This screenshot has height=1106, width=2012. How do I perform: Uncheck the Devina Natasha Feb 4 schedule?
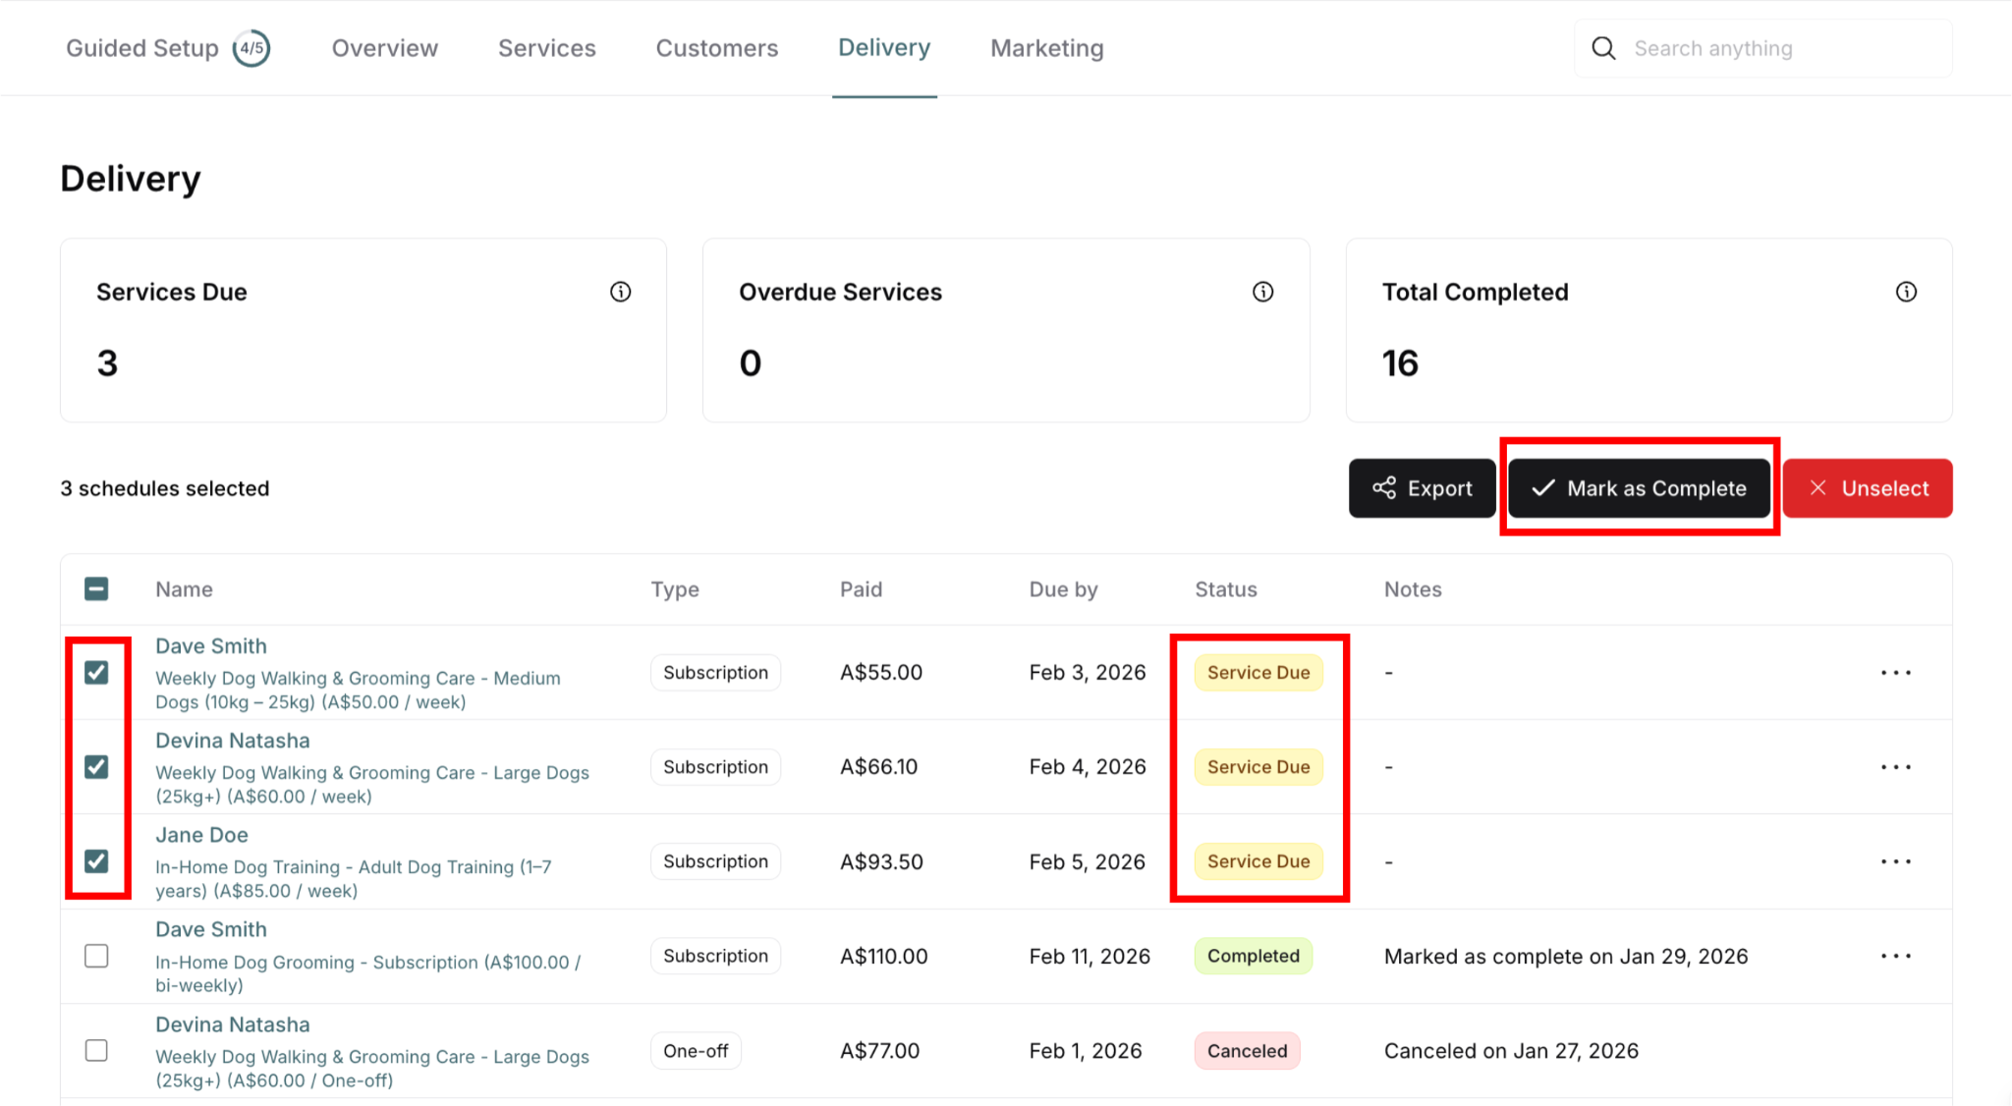(x=96, y=767)
